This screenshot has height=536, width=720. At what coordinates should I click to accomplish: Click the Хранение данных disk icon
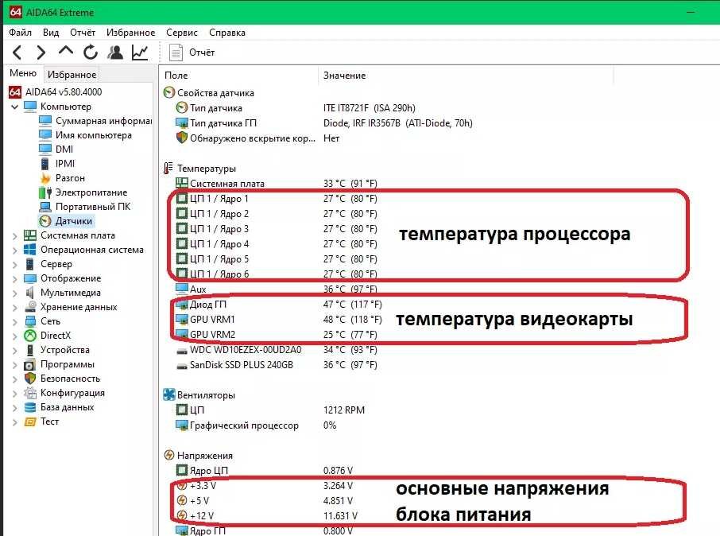pos(30,307)
